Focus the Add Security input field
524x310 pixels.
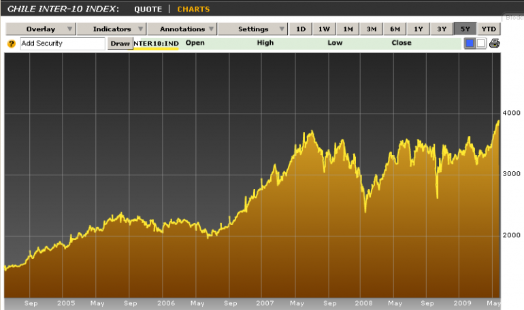(x=63, y=44)
